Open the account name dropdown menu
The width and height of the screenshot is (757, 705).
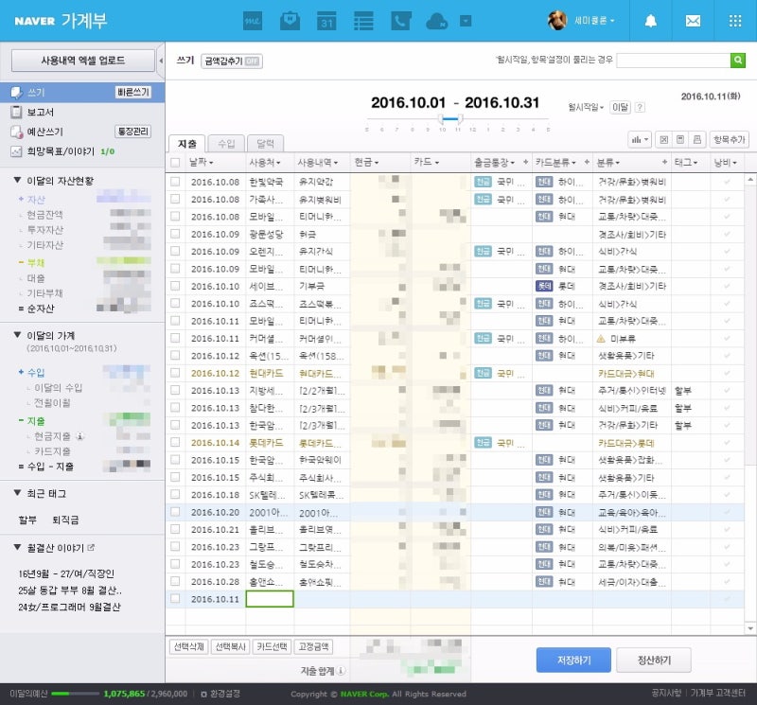point(594,21)
